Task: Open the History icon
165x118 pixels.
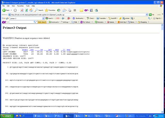Action: click(x=59, y=10)
